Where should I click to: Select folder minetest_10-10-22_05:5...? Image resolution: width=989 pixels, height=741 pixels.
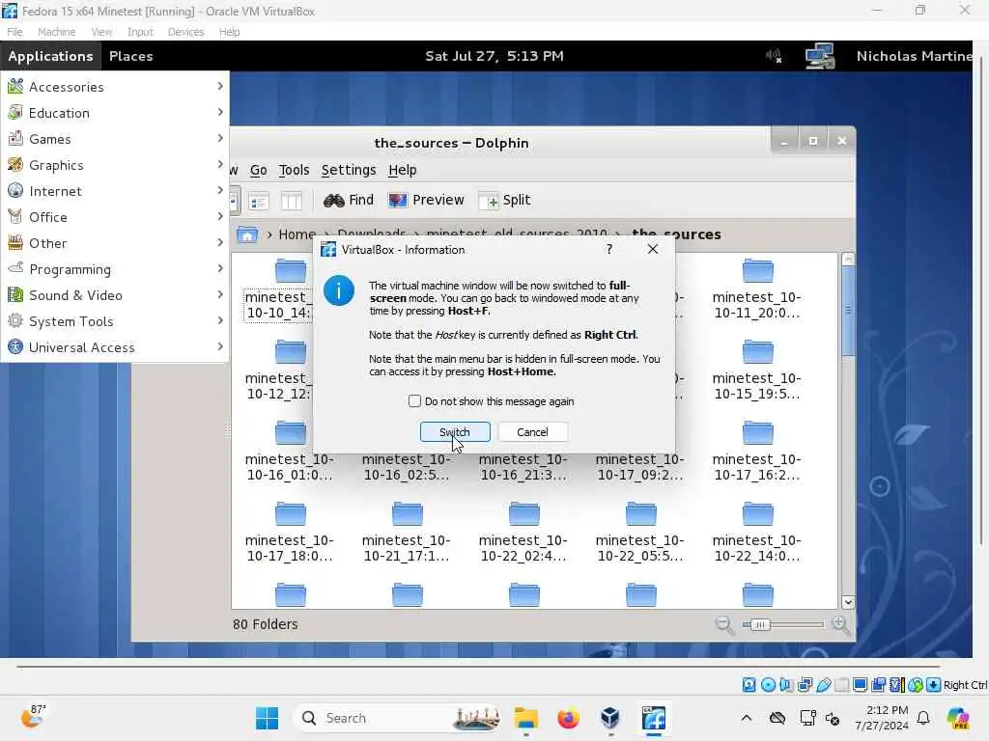640,533
